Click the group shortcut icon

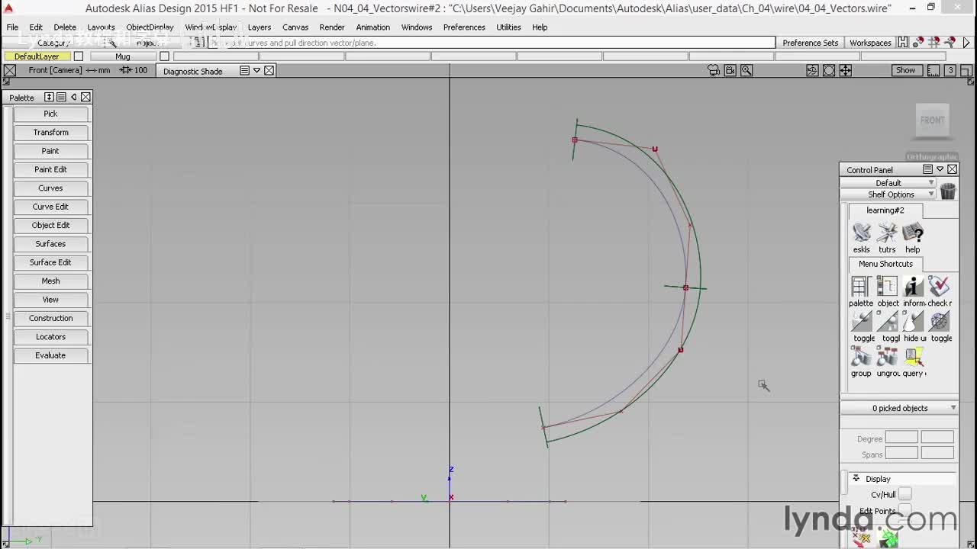click(861, 357)
